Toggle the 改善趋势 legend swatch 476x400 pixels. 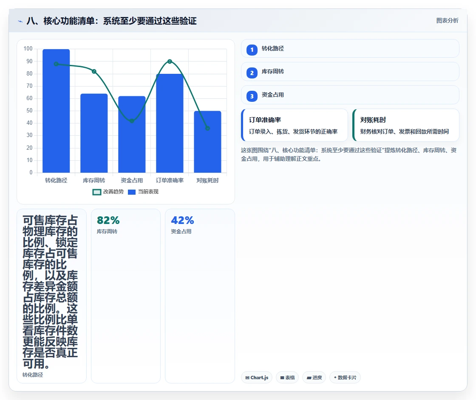pyautogui.click(x=96, y=192)
